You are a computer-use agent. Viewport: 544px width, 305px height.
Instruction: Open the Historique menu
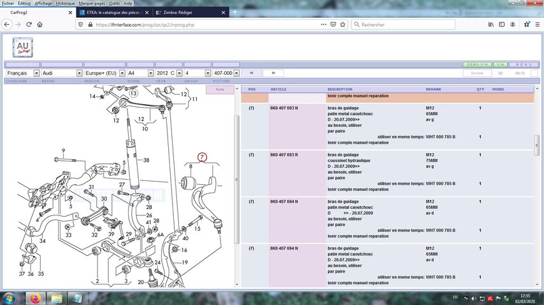coord(64,3)
